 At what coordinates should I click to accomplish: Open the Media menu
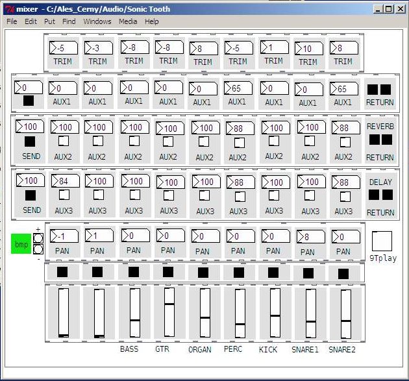[x=128, y=21]
